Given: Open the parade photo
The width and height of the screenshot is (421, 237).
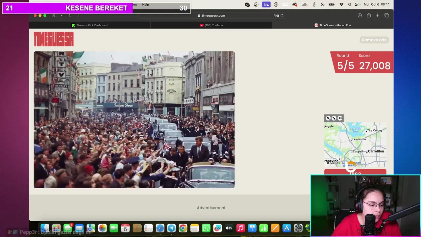Looking at the screenshot, I should pos(134,120).
